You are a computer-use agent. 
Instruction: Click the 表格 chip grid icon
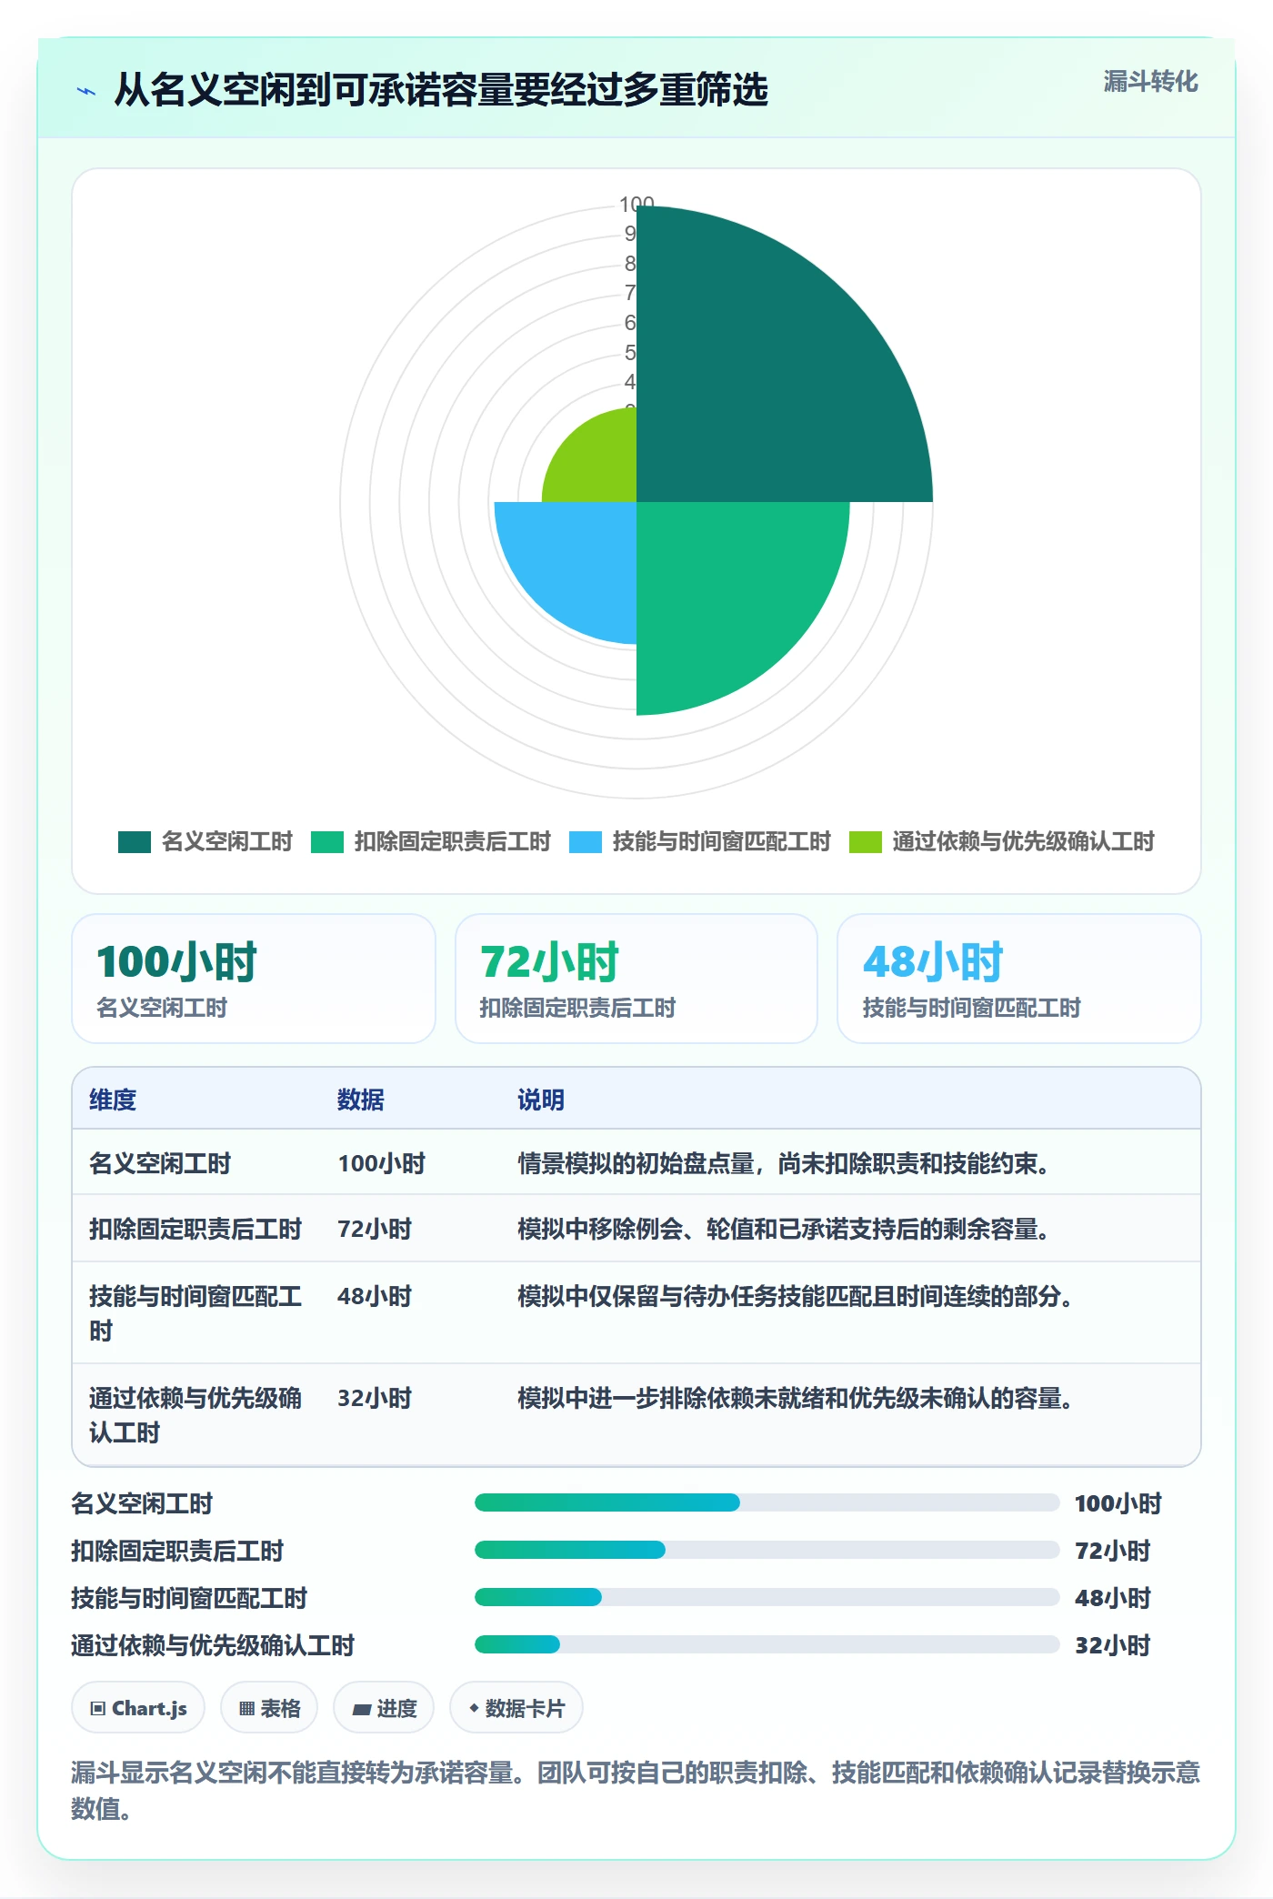246,1708
